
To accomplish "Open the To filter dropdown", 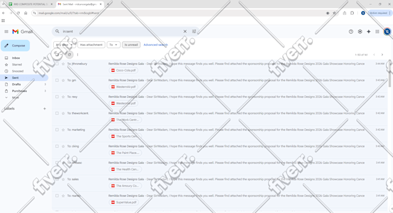I will point(113,45).
